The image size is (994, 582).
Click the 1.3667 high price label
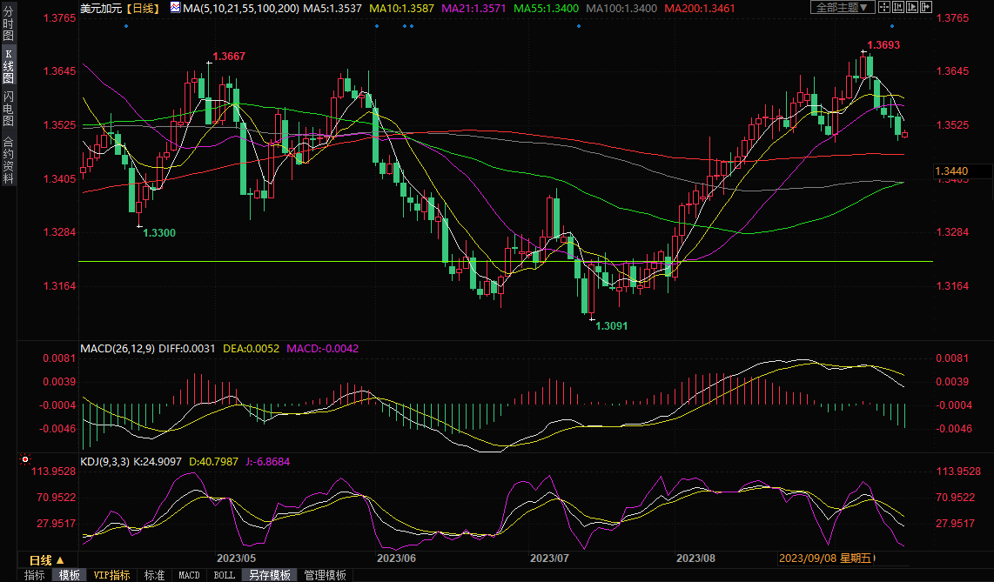click(x=229, y=57)
